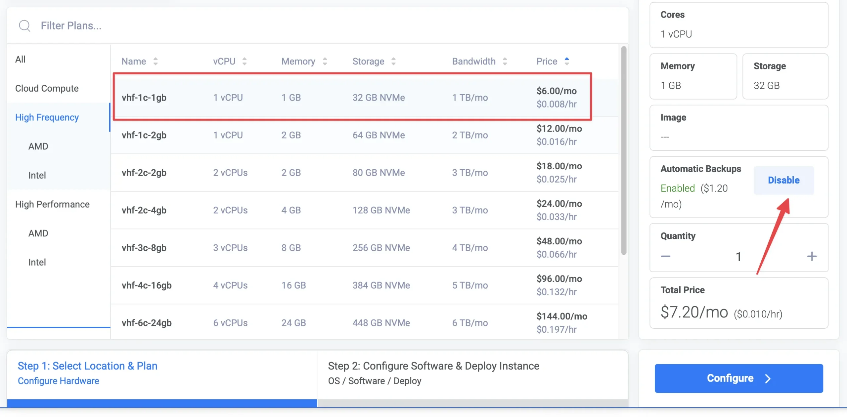This screenshot has height=417, width=847.
Task: Click the $7.20/mo total price
Action: click(694, 312)
